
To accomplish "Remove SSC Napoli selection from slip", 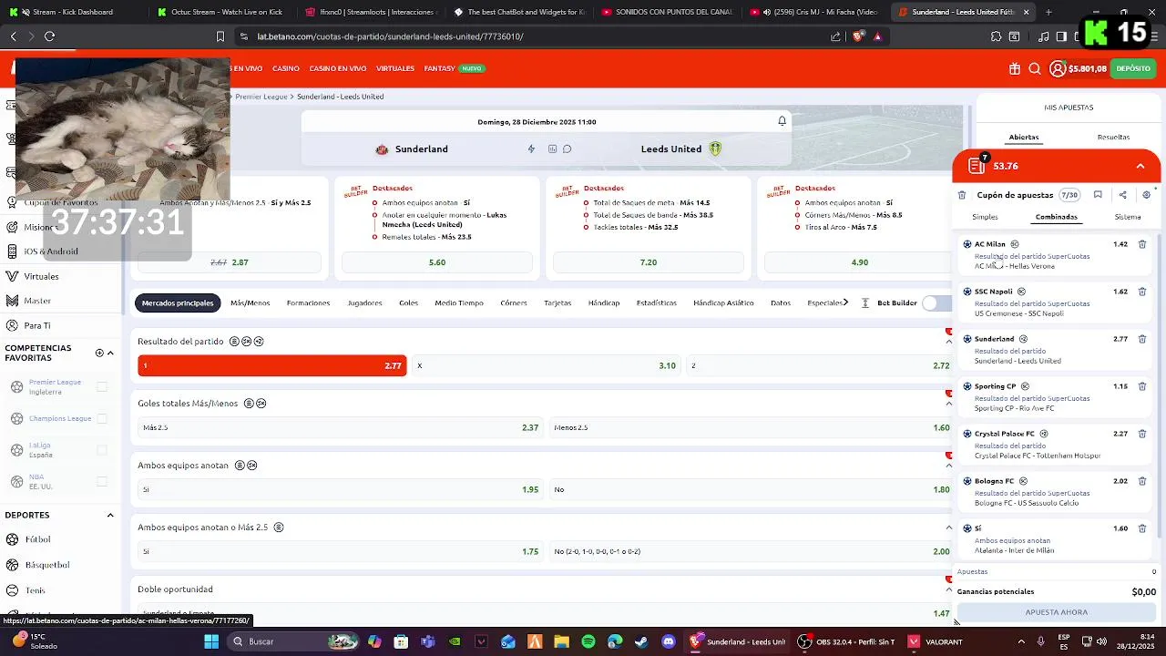I will point(1142,292).
